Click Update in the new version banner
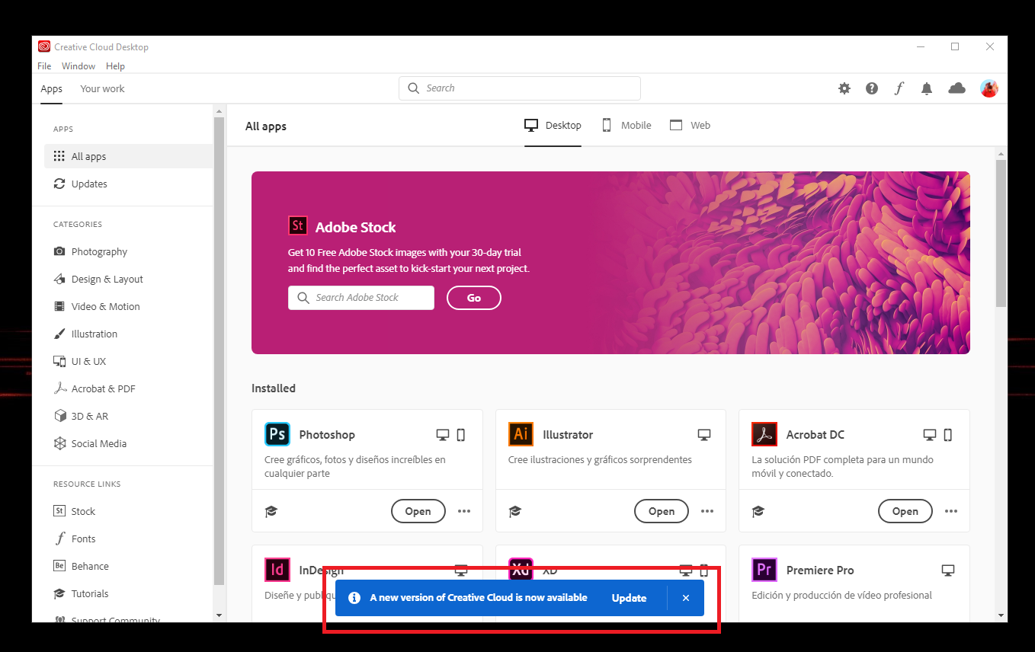 click(629, 598)
